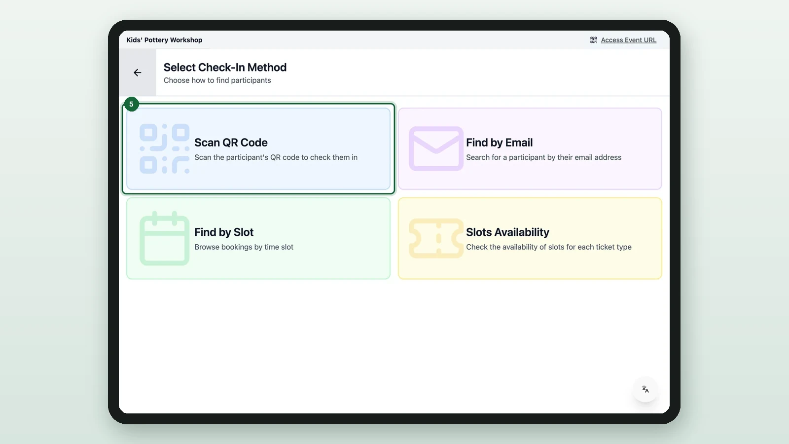Open the Access Event URL link
Screen dimensions: 789x444
click(628, 40)
